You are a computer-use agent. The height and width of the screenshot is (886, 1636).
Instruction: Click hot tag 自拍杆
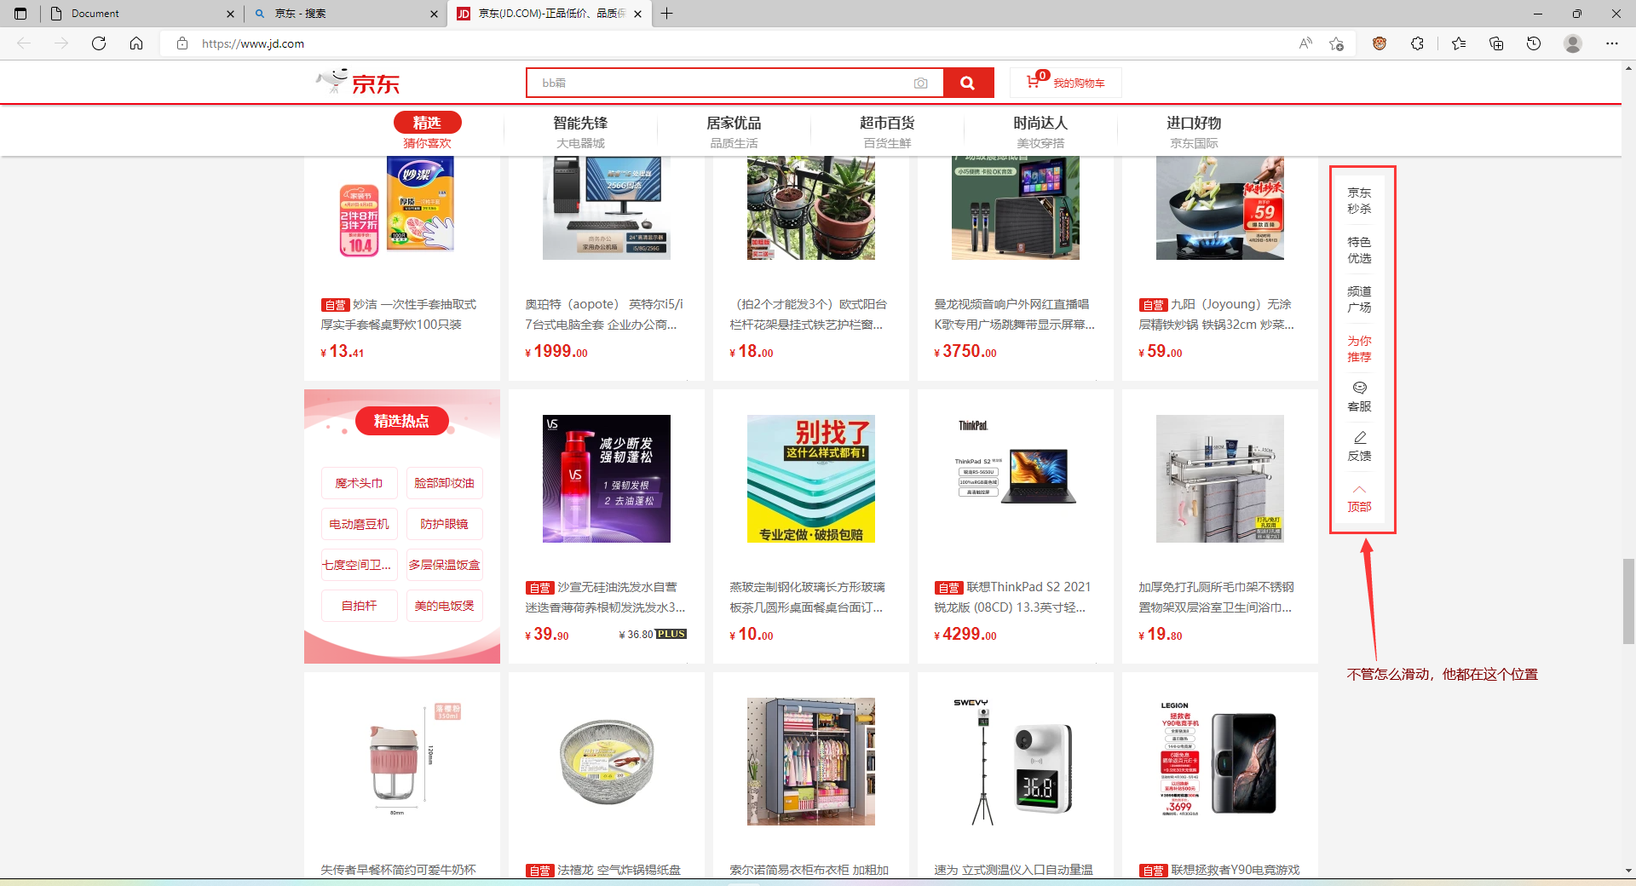tap(359, 606)
